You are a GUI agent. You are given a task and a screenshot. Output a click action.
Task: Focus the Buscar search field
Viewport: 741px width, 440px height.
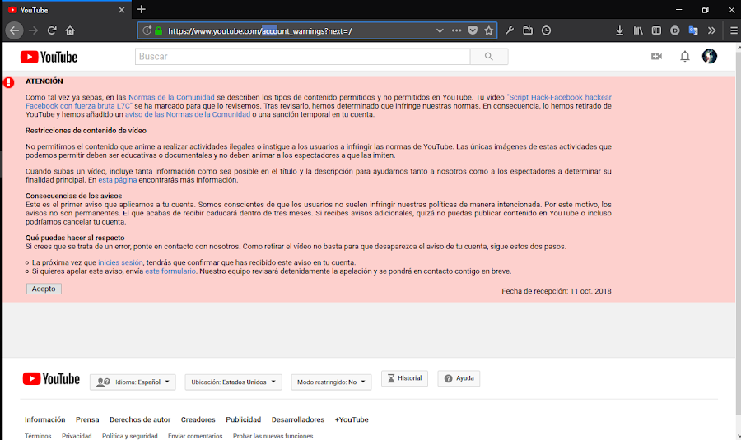[302, 57]
